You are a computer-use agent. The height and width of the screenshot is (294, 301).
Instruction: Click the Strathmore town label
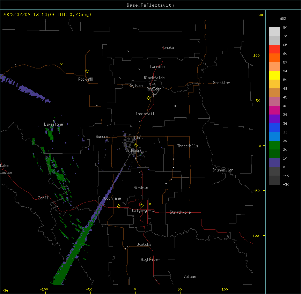point(180,212)
